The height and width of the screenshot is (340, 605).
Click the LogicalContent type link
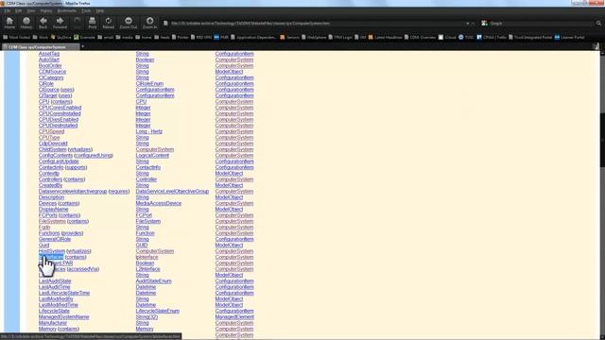[152, 155]
